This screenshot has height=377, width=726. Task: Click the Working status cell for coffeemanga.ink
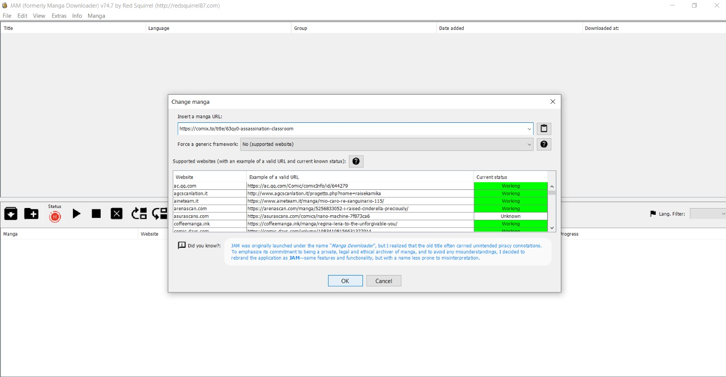click(x=510, y=224)
